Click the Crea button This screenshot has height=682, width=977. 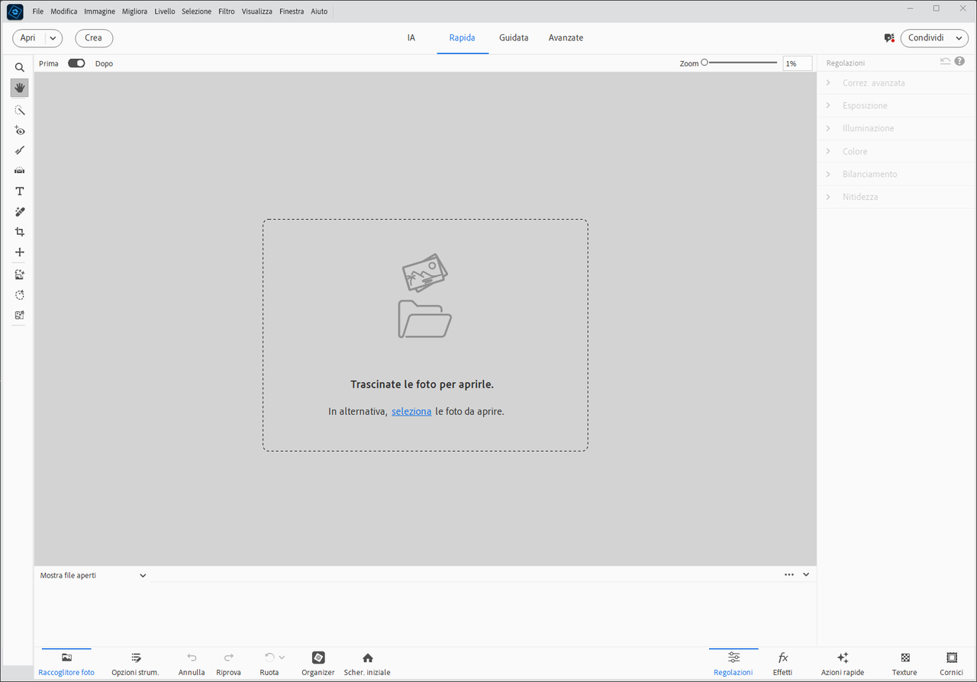coord(94,38)
